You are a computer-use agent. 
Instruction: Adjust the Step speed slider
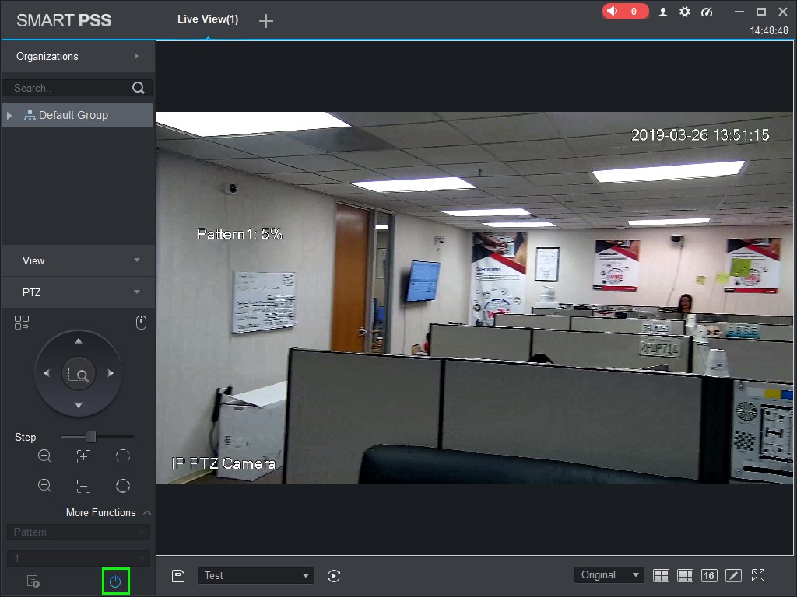(91, 437)
